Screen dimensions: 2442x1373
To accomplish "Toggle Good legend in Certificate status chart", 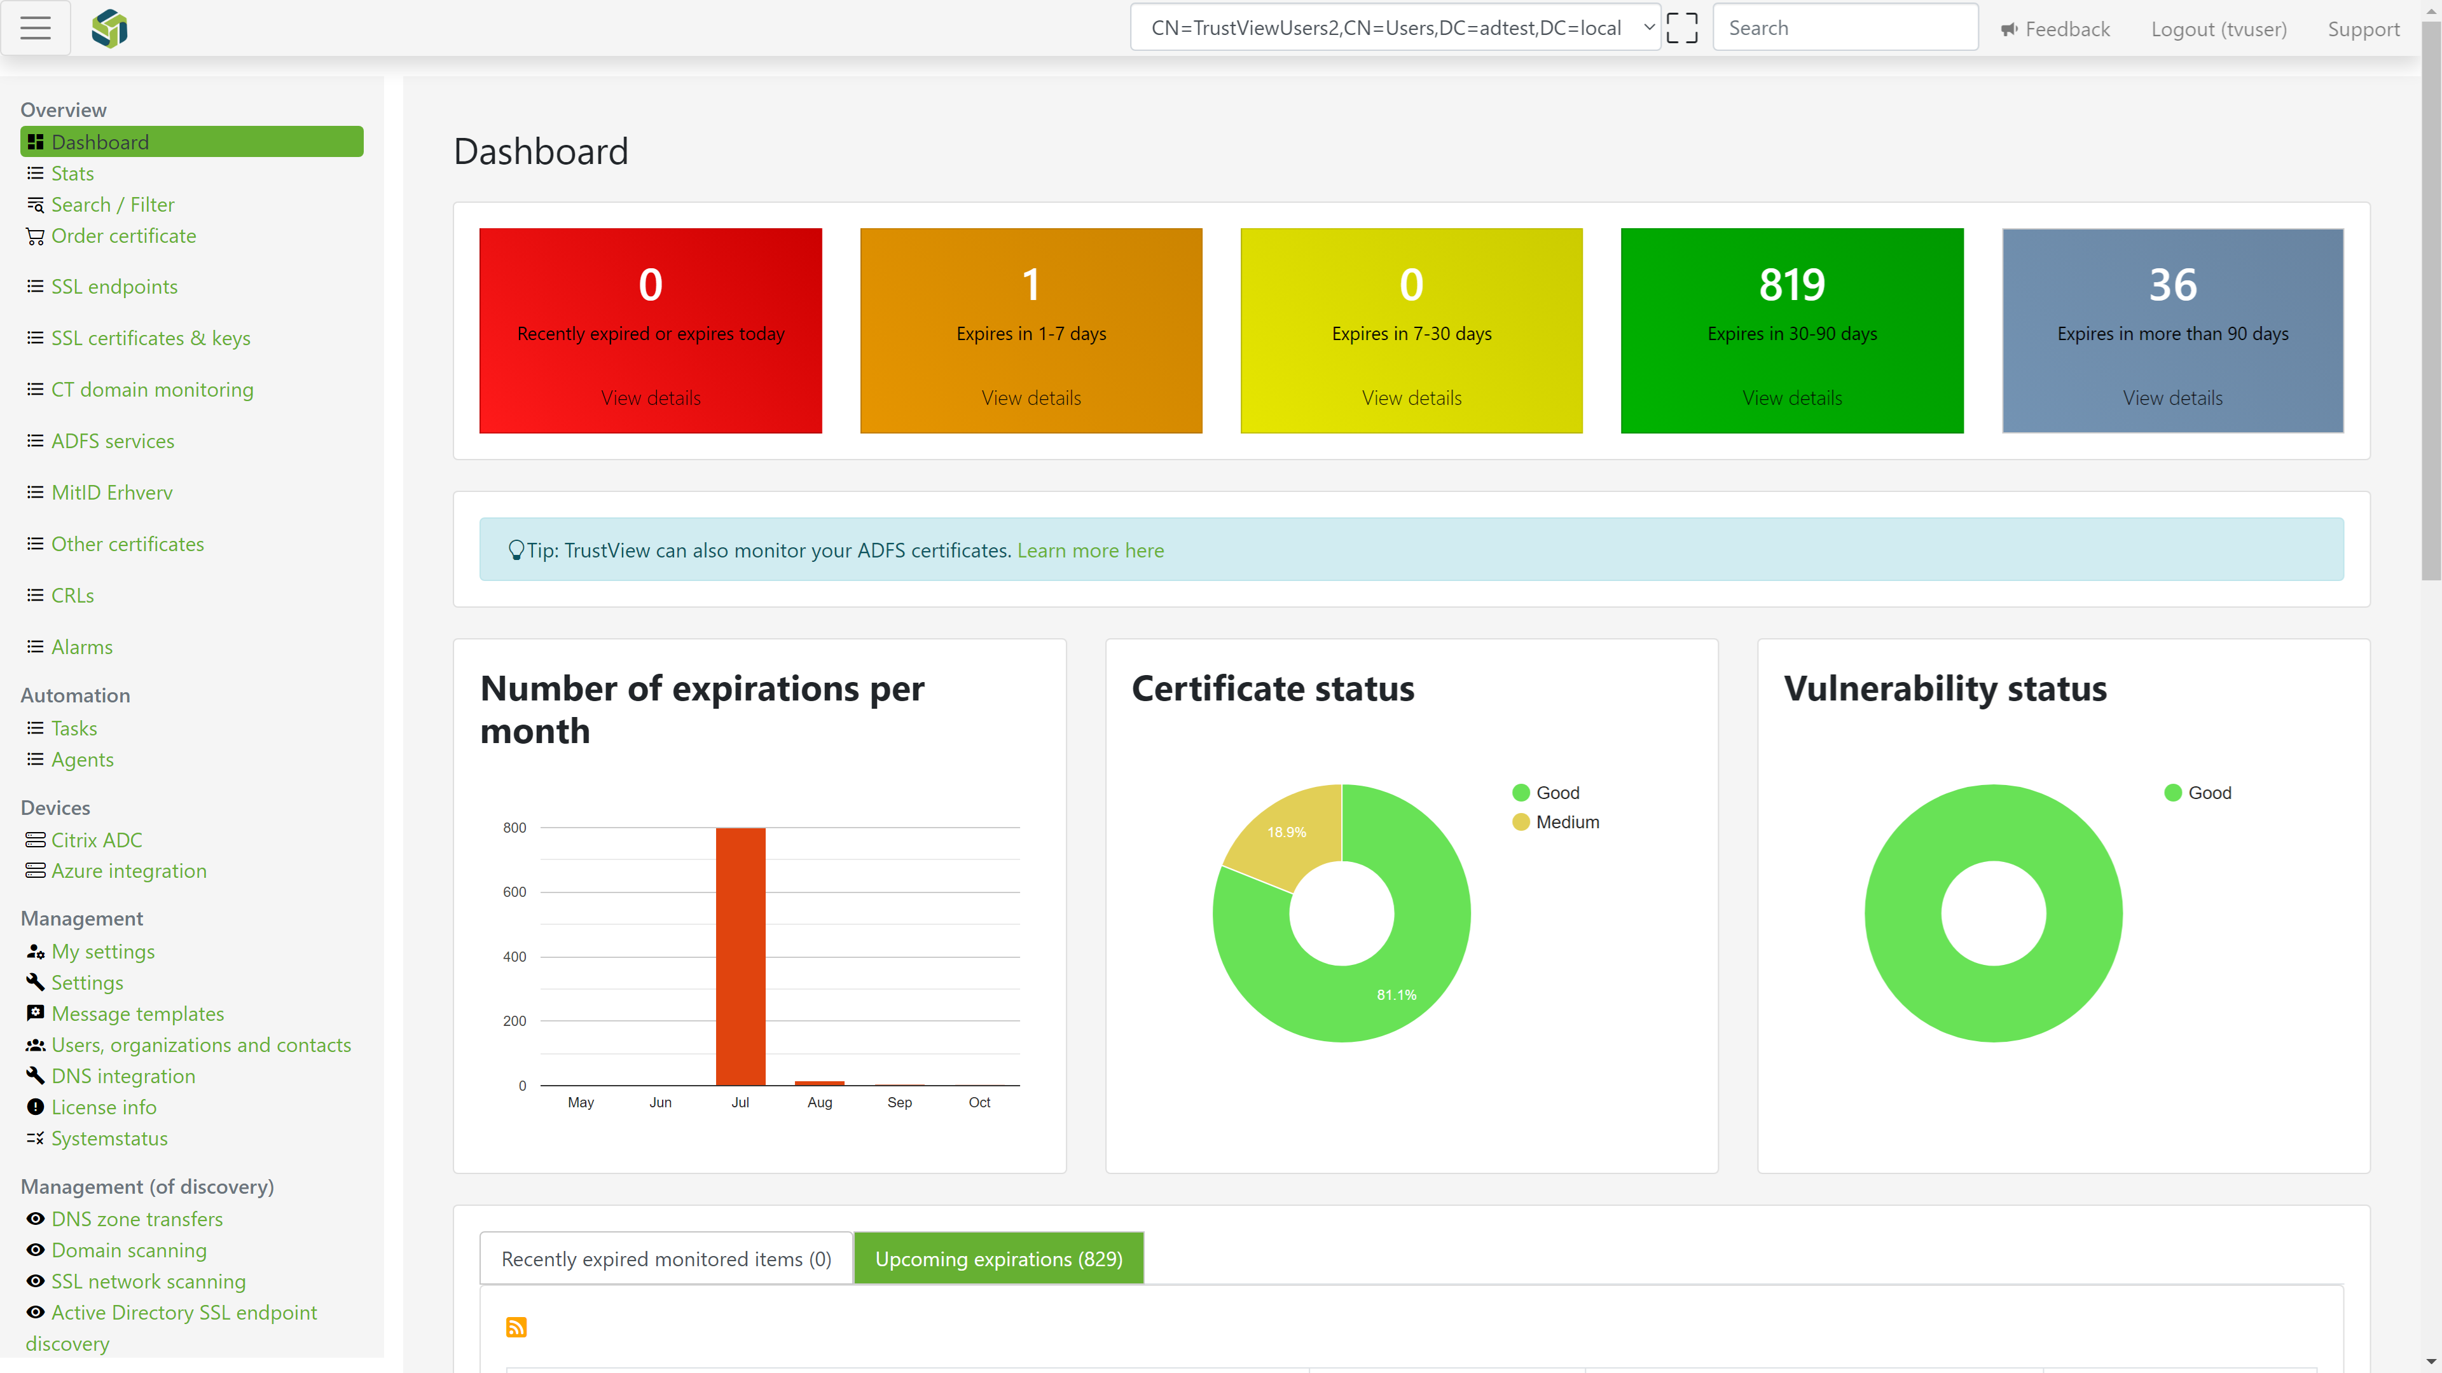I will 1546,792.
